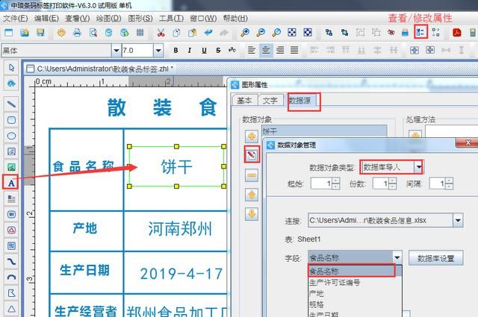
Task: Increase the interval value spinner
Action: (x=449, y=181)
